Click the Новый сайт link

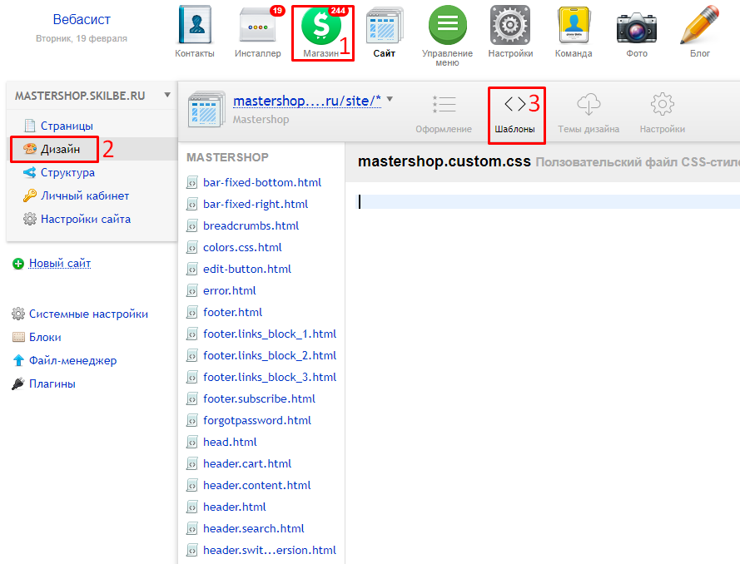tap(60, 264)
